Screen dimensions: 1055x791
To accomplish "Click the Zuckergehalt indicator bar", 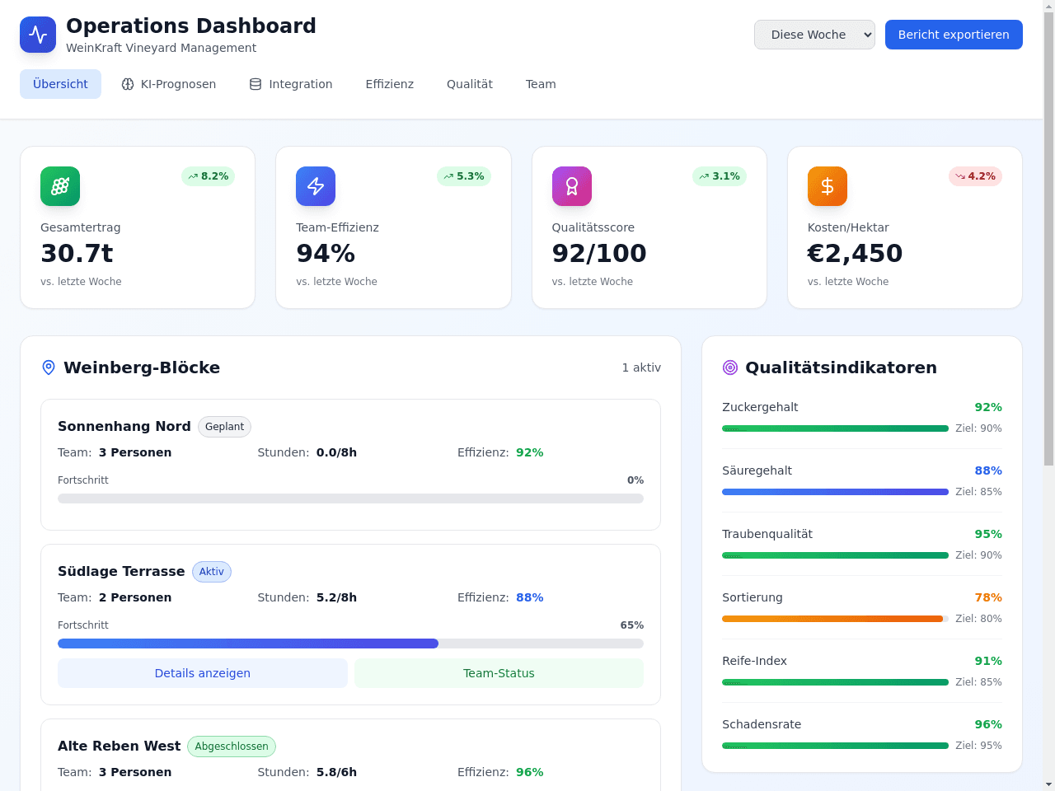I will [835, 428].
